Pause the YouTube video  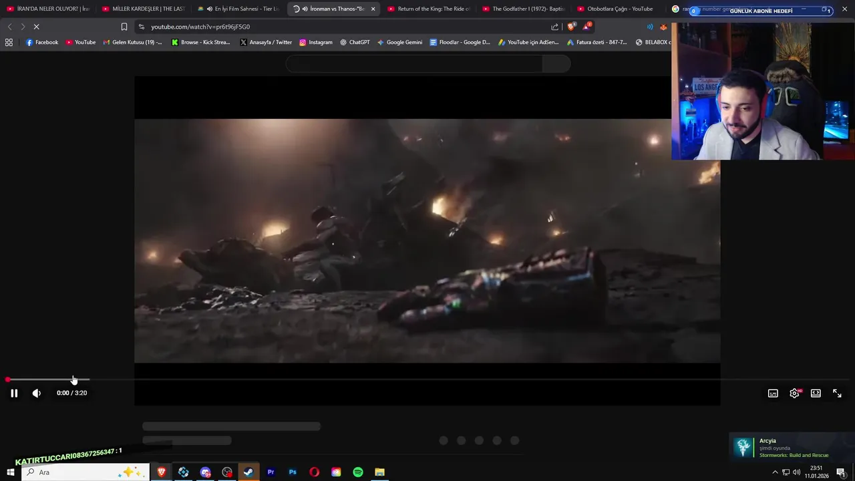(x=14, y=393)
